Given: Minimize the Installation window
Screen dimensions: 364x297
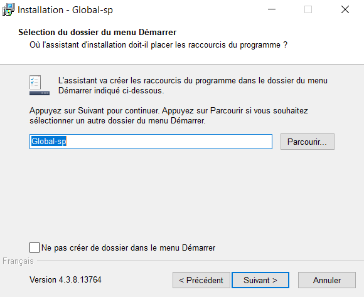Looking at the screenshot, I should (272, 9).
